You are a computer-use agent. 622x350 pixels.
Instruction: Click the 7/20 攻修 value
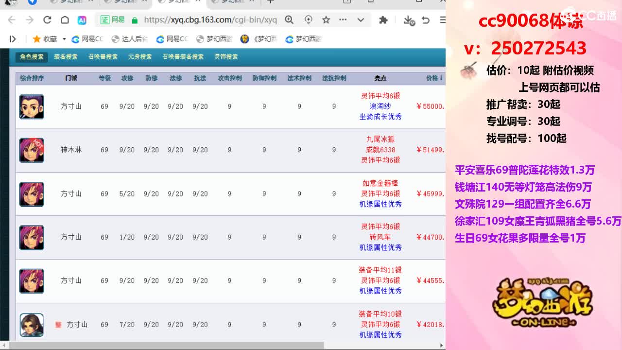pyautogui.click(x=127, y=324)
